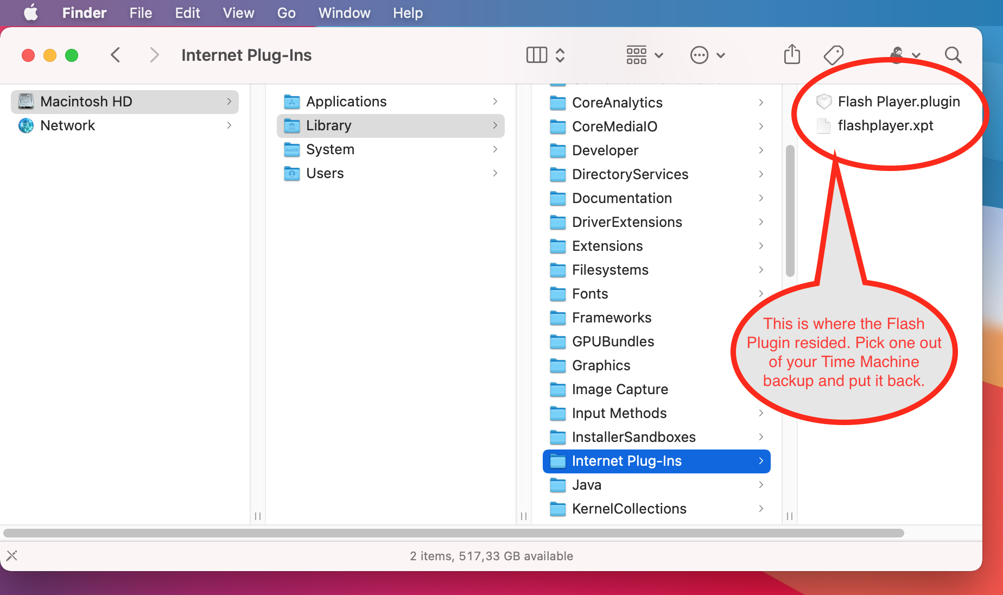Select Macintosh HD drive

pos(125,102)
